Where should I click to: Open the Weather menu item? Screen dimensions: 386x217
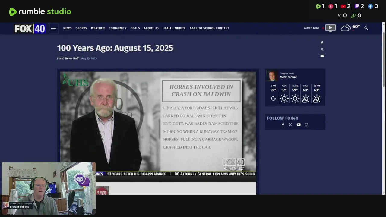click(98, 28)
